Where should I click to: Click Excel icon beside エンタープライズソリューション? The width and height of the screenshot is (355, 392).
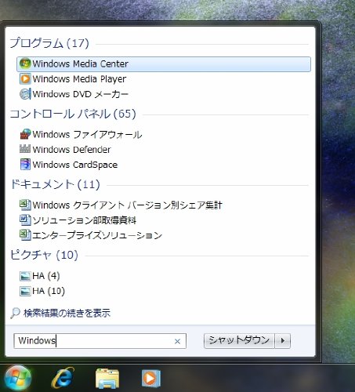25,235
